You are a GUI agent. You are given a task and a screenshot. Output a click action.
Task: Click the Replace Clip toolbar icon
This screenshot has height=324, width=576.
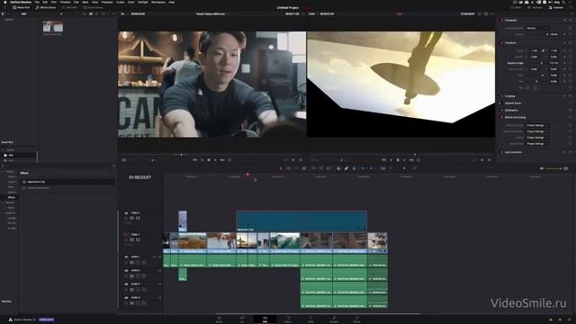(328, 168)
